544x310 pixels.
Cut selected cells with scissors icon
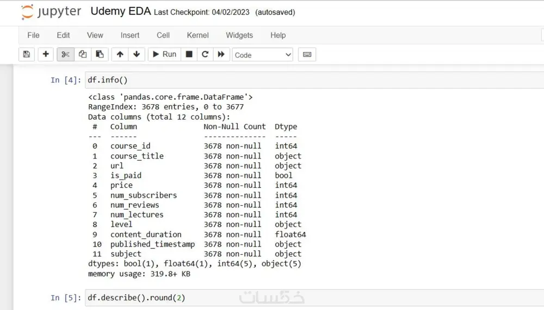[65, 54]
